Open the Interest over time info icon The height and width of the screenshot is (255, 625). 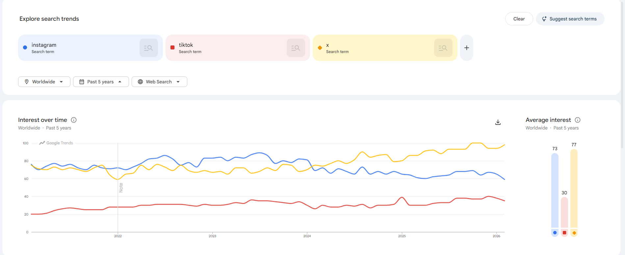point(74,120)
